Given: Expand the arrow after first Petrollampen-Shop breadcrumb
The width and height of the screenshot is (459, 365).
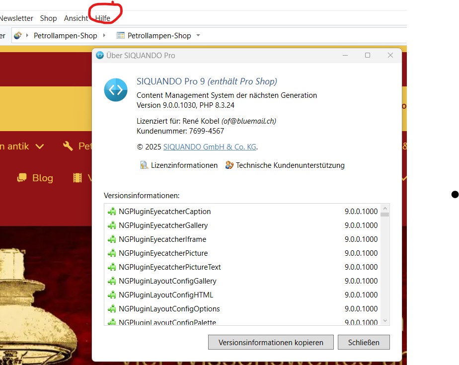Looking at the screenshot, I should (104, 35).
